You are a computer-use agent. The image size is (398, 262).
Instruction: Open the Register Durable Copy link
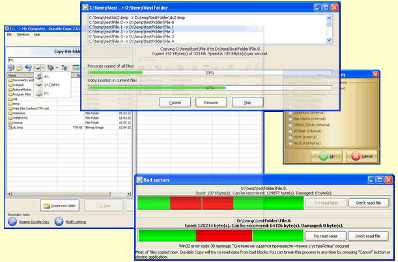[34, 222]
